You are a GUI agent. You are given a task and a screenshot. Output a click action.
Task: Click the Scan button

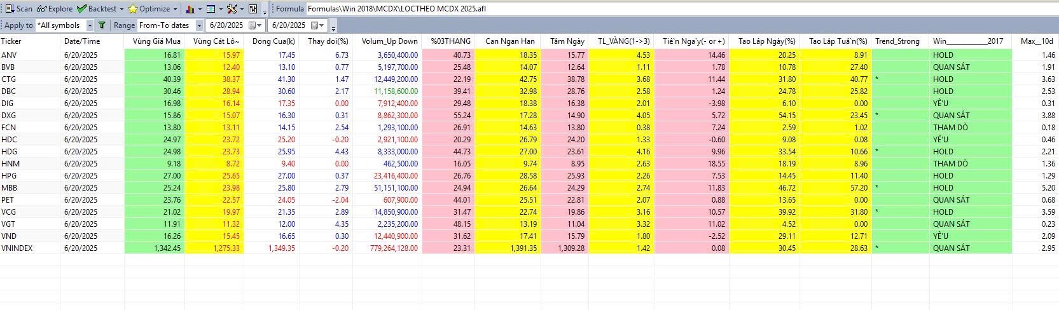point(18,9)
